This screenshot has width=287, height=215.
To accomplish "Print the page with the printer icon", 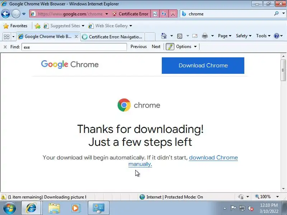I will click(205, 36).
